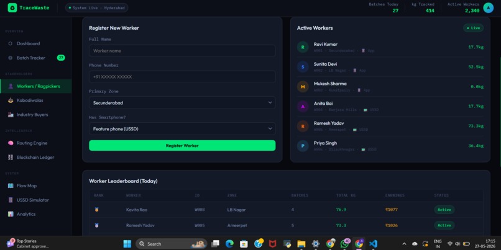
Task: Click the Kabadiwalas sidebar icon
Action: [x=10, y=100]
